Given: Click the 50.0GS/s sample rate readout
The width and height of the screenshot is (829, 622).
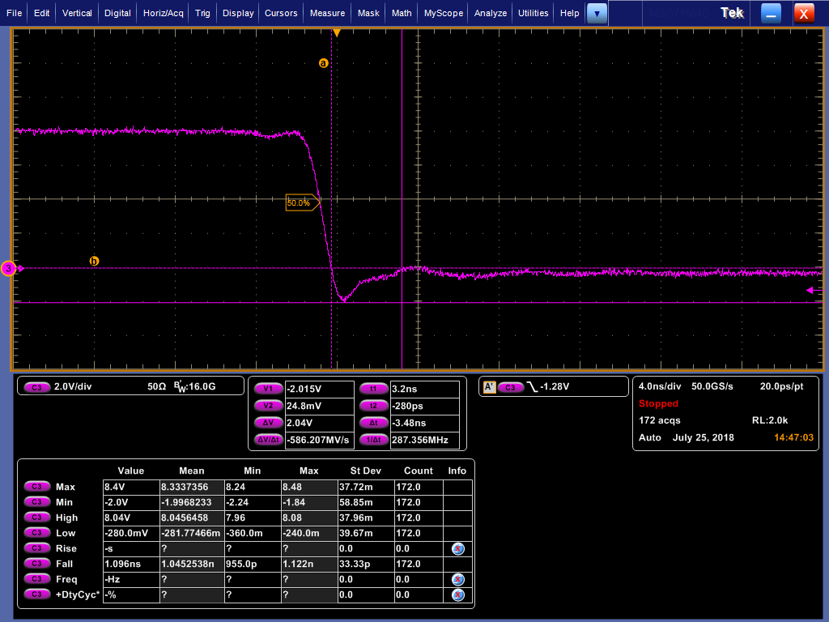Looking at the screenshot, I should tap(712, 386).
